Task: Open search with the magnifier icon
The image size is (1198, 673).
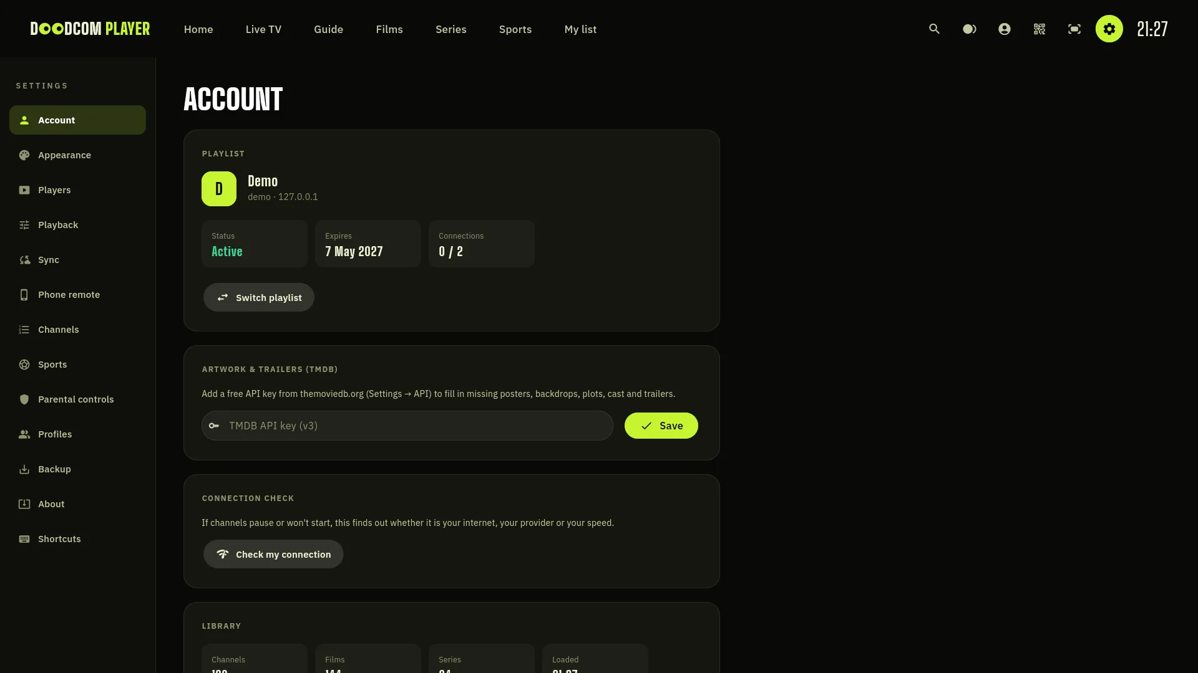Action: click(934, 29)
